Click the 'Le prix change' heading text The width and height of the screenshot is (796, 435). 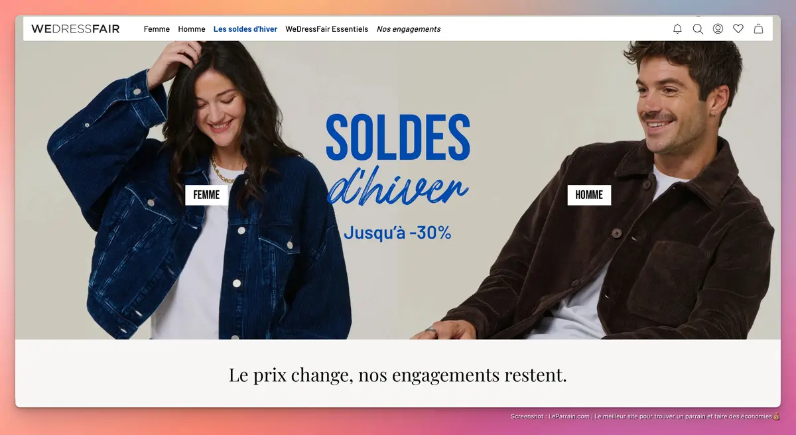coord(398,375)
